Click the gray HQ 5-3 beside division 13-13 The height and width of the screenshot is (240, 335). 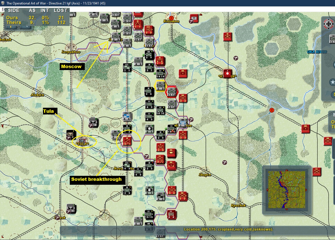(x=138, y=221)
